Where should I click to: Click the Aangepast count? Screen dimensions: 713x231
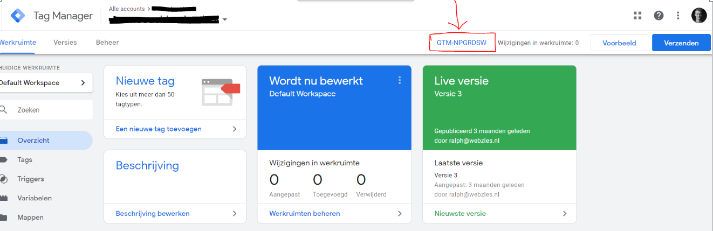(x=274, y=180)
